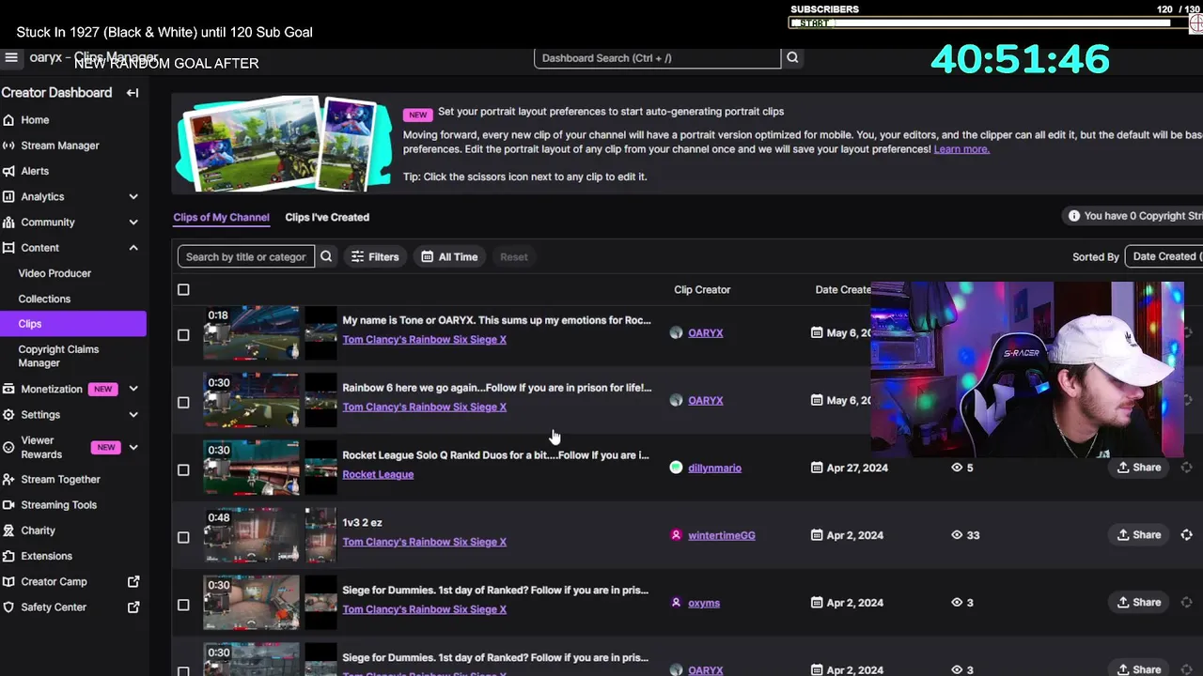Select Rocket League Solo Q clip checkbox
Image resolution: width=1203 pixels, height=676 pixels.
click(183, 469)
